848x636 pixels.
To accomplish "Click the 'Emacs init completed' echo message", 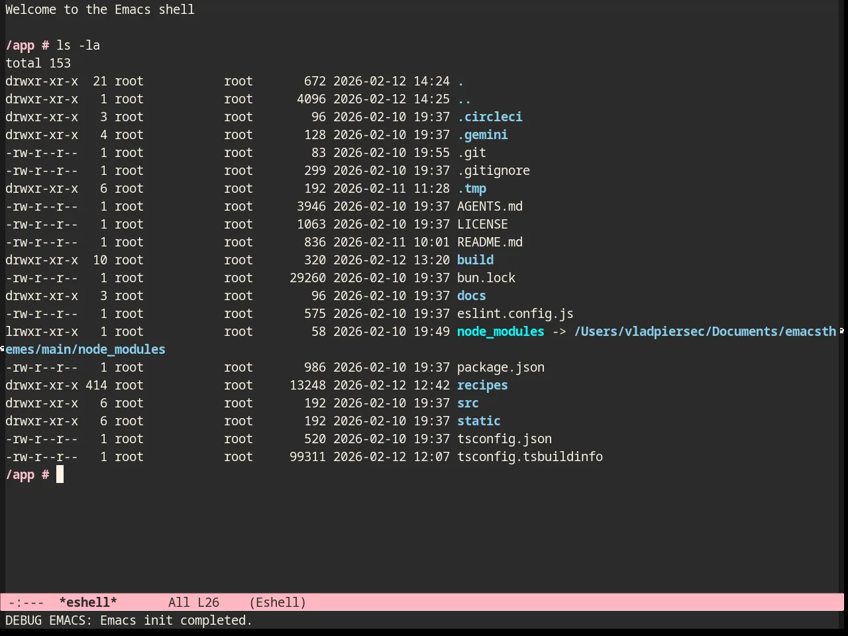I will click(176, 620).
